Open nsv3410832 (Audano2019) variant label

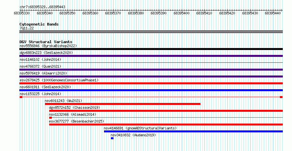pos(133,135)
